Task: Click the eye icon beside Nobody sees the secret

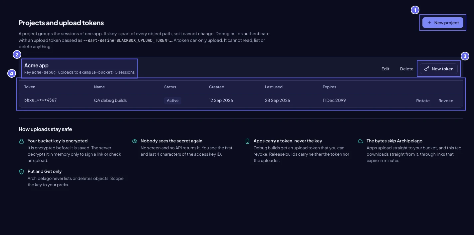Action: pyautogui.click(x=134, y=141)
